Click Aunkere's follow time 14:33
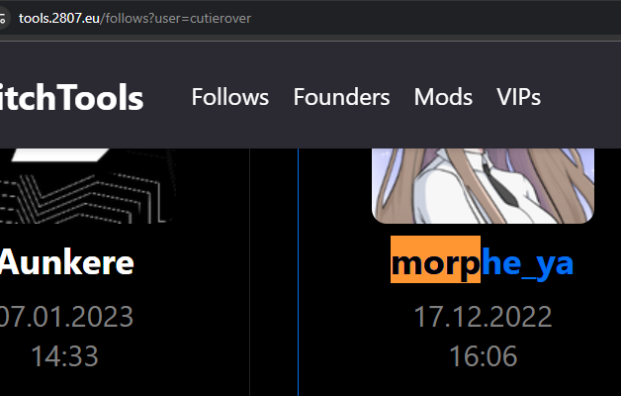 point(64,356)
